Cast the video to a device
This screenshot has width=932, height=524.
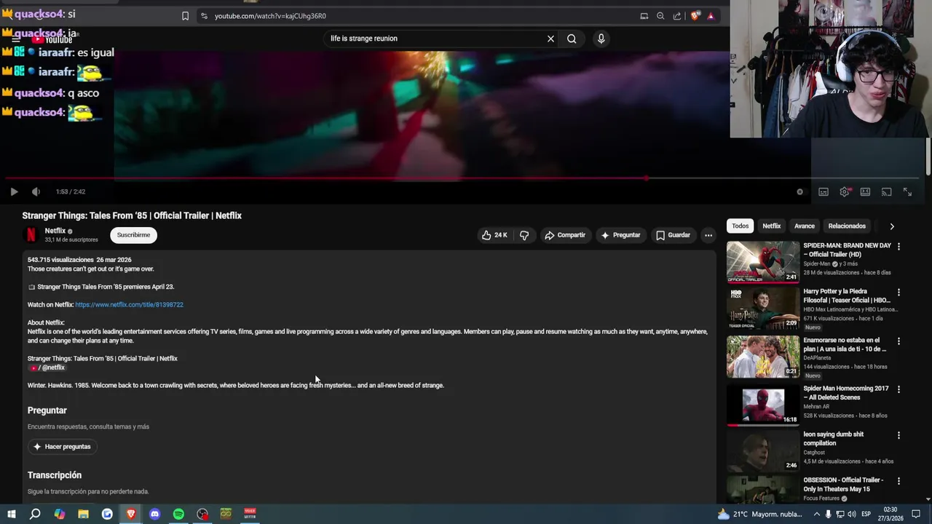click(x=886, y=191)
